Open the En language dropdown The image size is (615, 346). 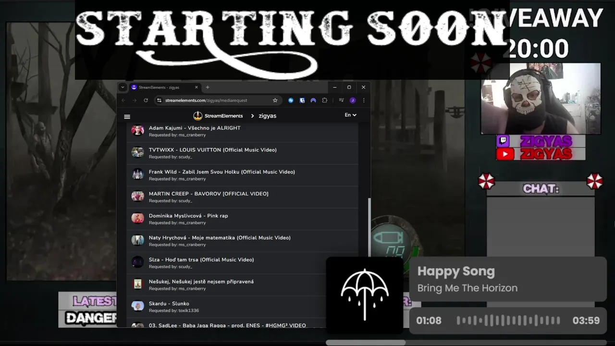click(350, 115)
